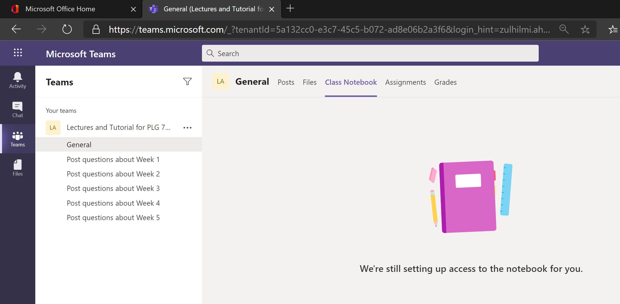The height and width of the screenshot is (304, 620).
Task: Open the Files tab in General channel
Action: 310,82
